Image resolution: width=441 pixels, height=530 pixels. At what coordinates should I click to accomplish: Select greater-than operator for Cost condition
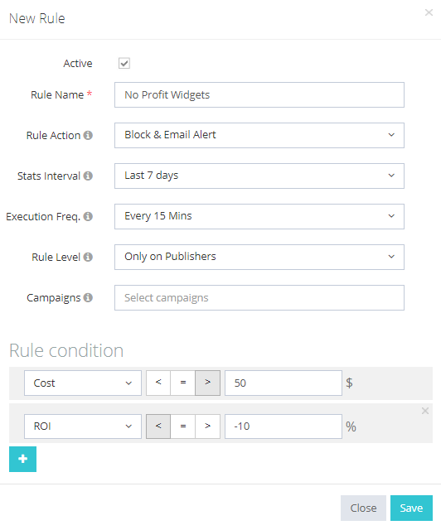click(x=207, y=383)
